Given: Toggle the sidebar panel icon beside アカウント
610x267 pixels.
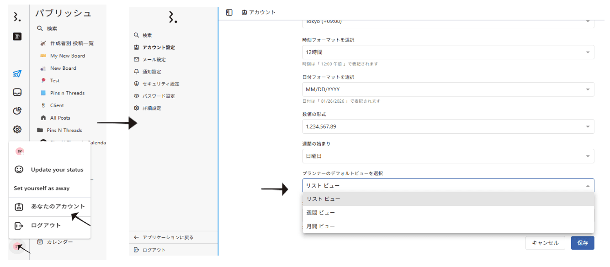Looking at the screenshot, I should [x=229, y=12].
